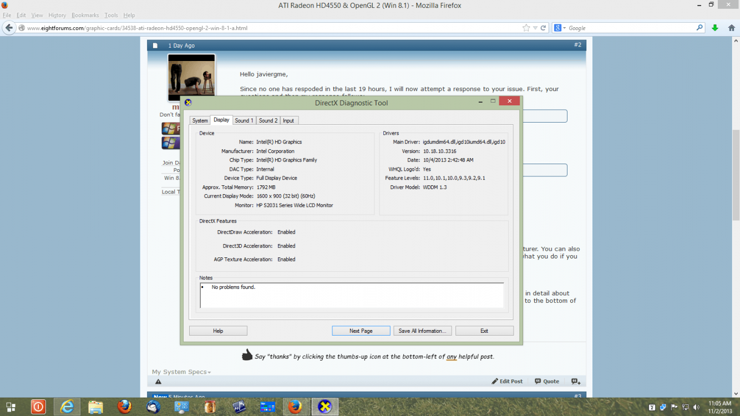
Task: Click Firefox taskbar icon next to File Explorer
Action: point(124,407)
